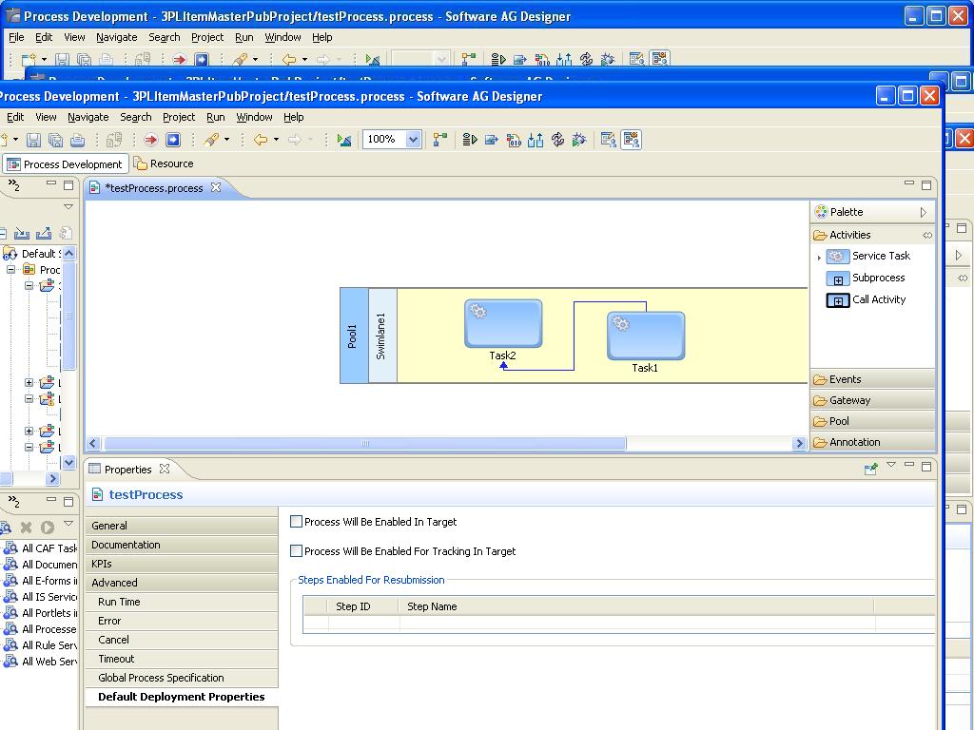The width and height of the screenshot is (974, 730).
Task: Open the zoom 100% dropdown
Action: click(x=413, y=140)
